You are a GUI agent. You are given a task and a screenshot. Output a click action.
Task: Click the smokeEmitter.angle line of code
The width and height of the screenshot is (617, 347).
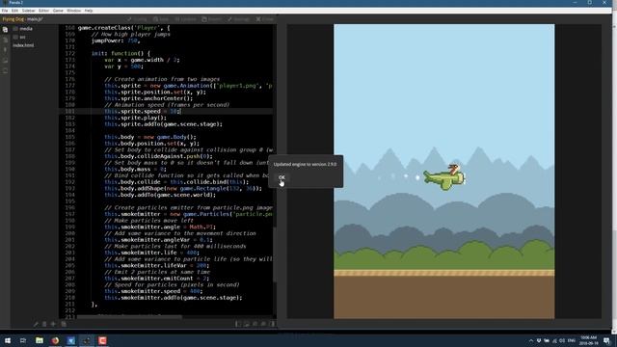coord(160,227)
